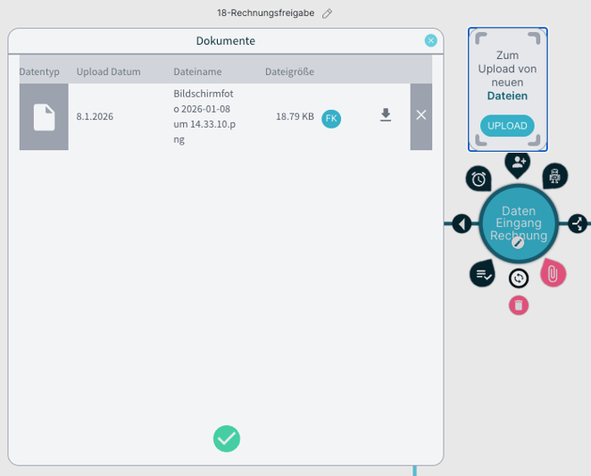The height and width of the screenshot is (476, 591).
Task: Click the robot automation icon
Action: coord(555,177)
